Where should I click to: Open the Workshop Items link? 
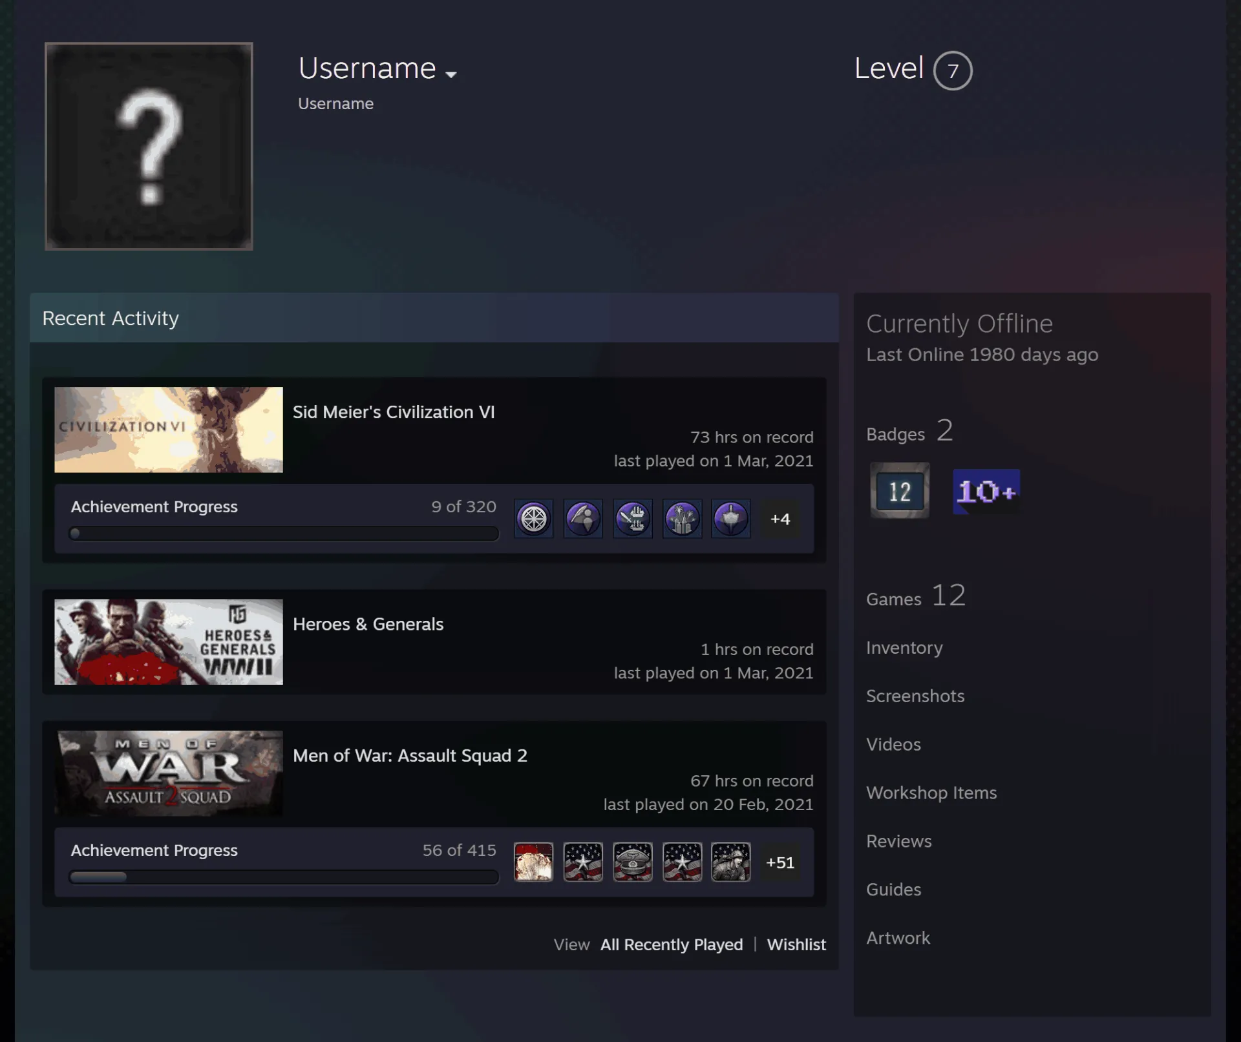[931, 793]
